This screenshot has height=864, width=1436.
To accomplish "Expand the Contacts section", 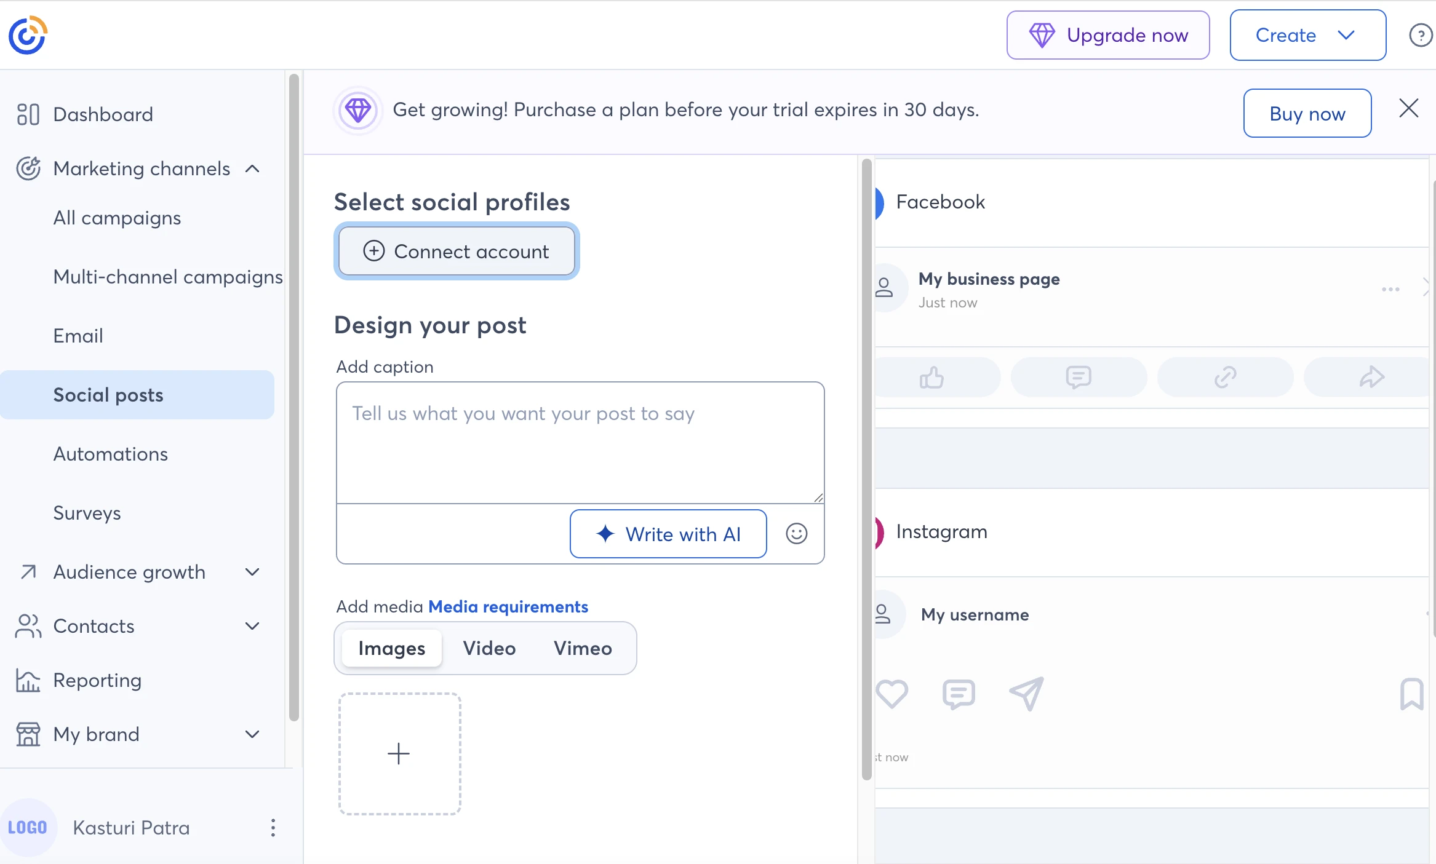I will click(x=252, y=626).
